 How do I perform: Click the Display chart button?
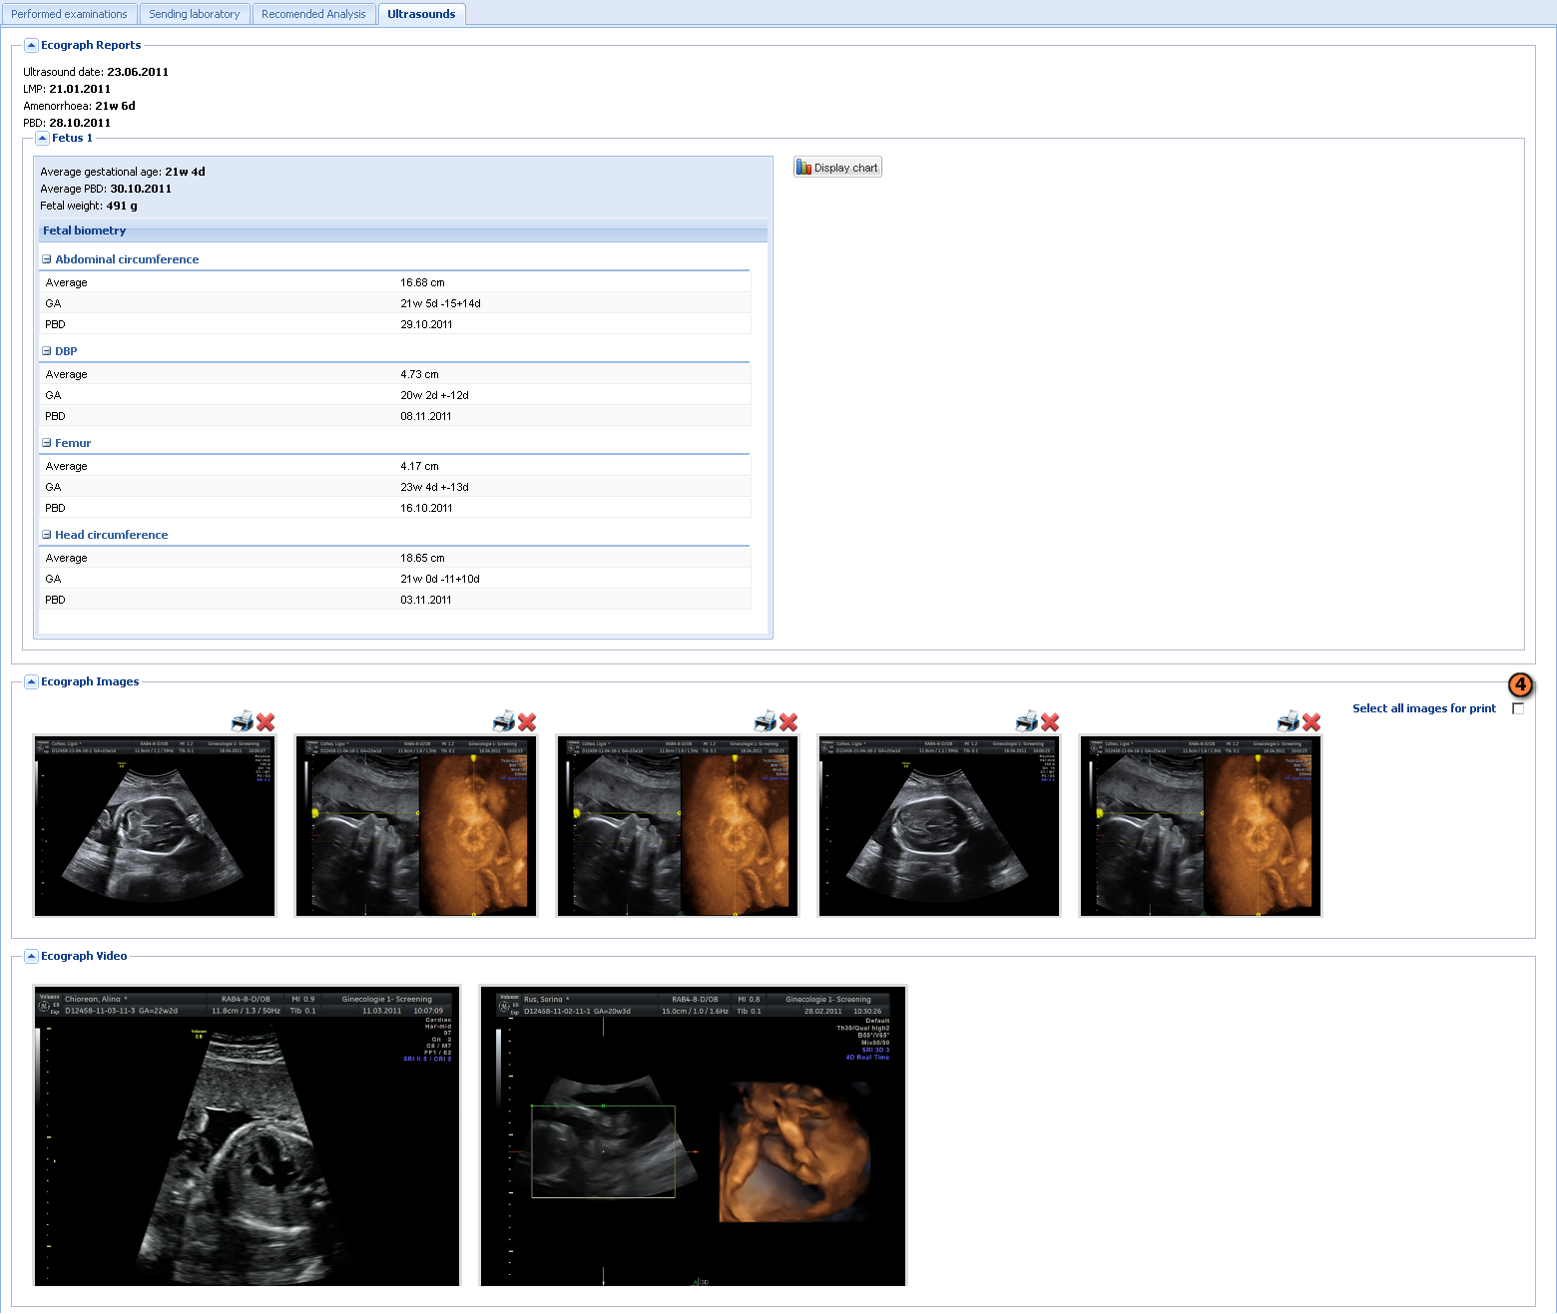tap(837, 168)
